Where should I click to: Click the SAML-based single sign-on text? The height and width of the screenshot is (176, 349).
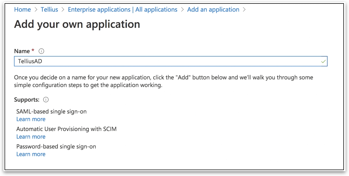click(51, 111)
